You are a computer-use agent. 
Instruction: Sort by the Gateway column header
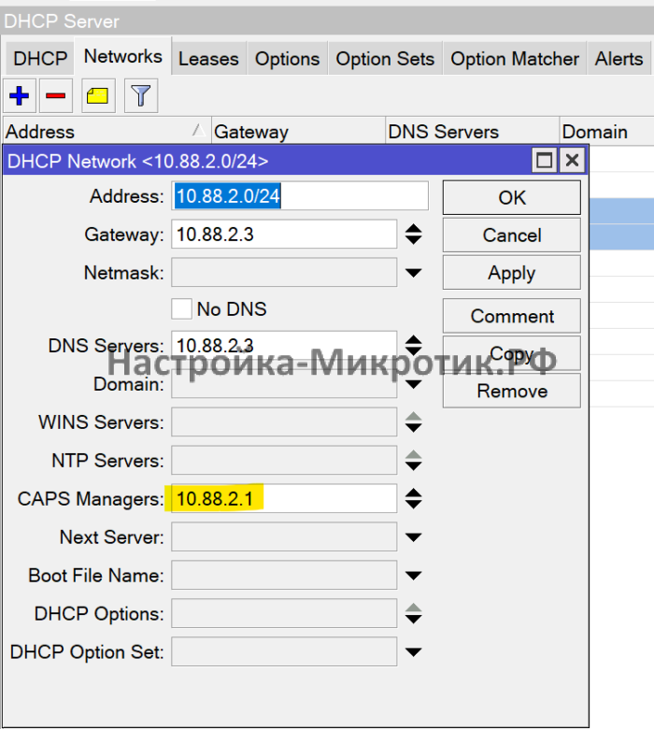[x=298, y=132]
